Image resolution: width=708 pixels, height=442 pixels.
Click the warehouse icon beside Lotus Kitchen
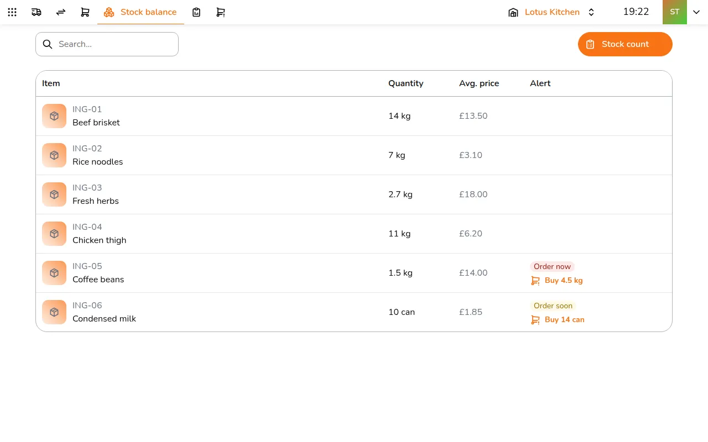(513, 12)
